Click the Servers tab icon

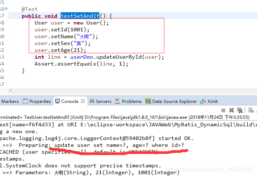[92, 101]
